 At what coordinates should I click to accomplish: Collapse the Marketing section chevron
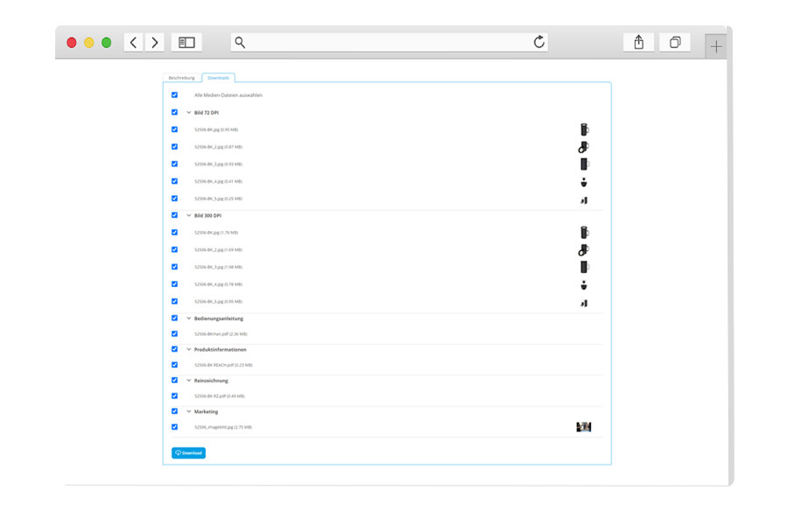(188, 411)
